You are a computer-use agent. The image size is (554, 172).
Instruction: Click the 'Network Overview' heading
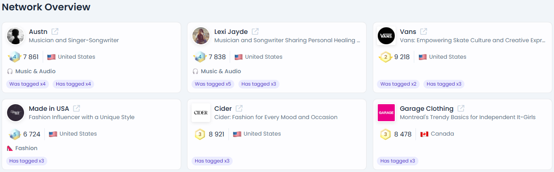pos(46,7)
